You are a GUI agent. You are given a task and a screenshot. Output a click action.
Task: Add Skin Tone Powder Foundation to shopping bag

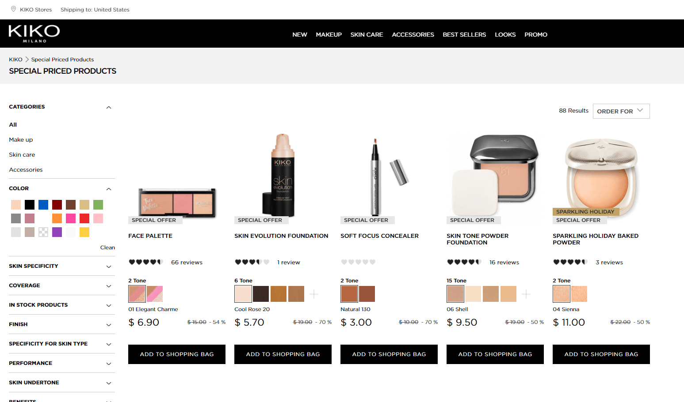(x=495, y=354)
